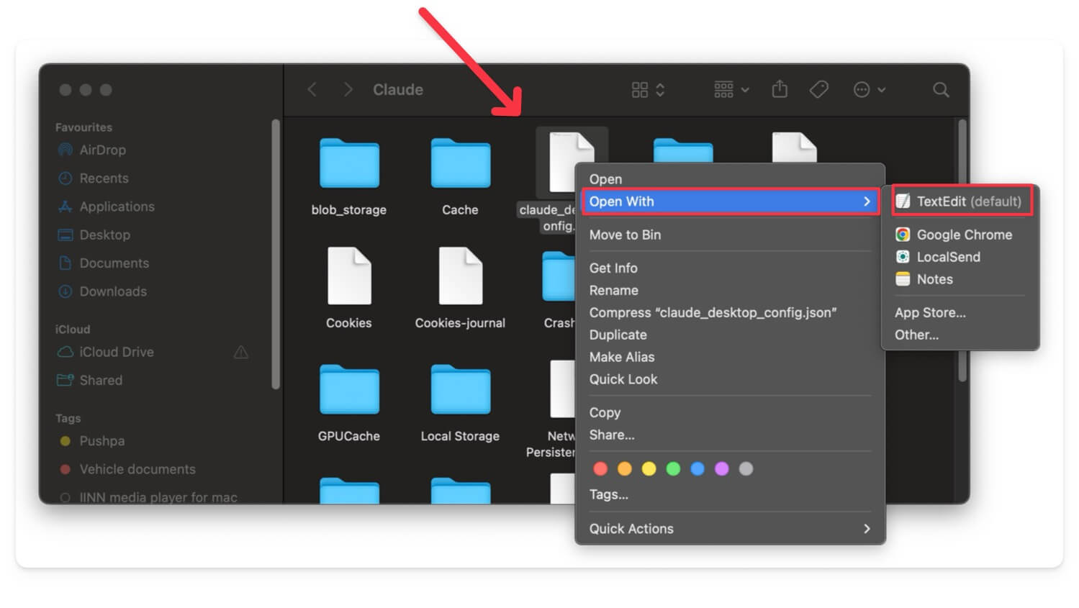The height and width of the screenshot is (608, 1079).
Task: Open the blob_storage folder icon
Action: [x=349, y=163]
